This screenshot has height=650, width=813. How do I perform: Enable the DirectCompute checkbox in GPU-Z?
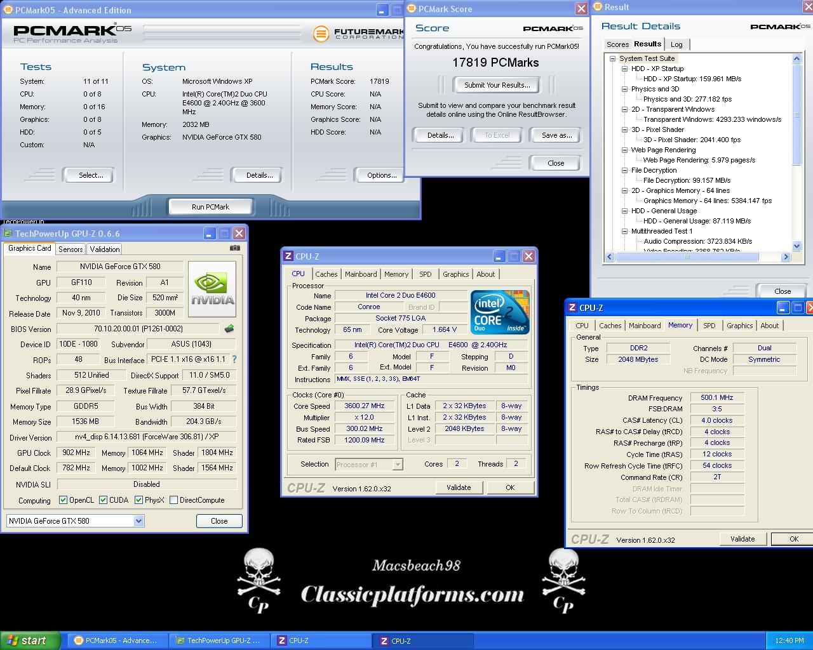coord(173,500)
